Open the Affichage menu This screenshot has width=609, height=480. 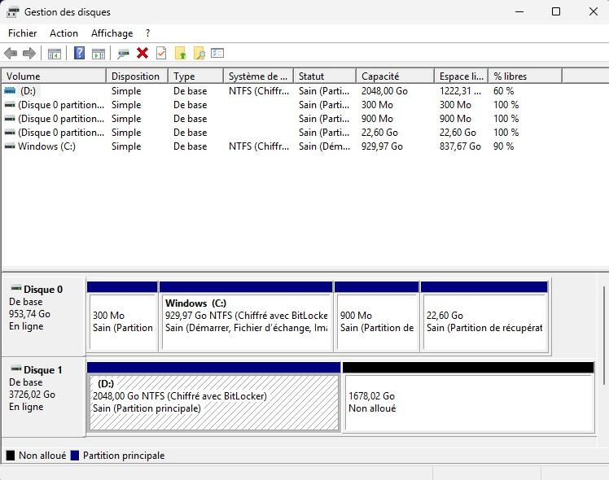click(x=112, y=33)
